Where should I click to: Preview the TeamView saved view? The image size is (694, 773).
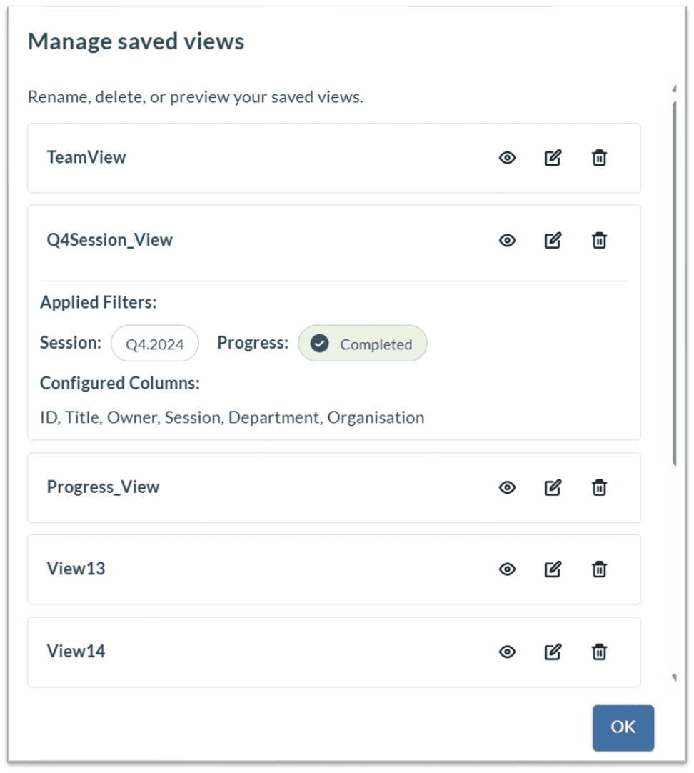tap(507, 158)
